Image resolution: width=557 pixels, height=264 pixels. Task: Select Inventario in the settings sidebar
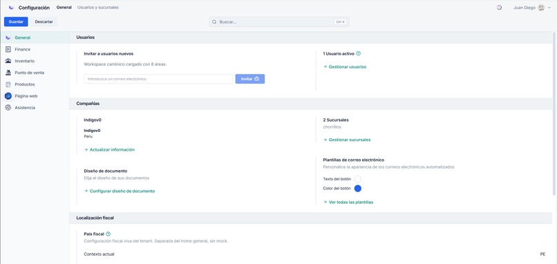[24, 61]
